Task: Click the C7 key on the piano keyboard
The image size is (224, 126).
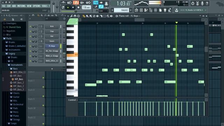Action: (x=72, y=55)
